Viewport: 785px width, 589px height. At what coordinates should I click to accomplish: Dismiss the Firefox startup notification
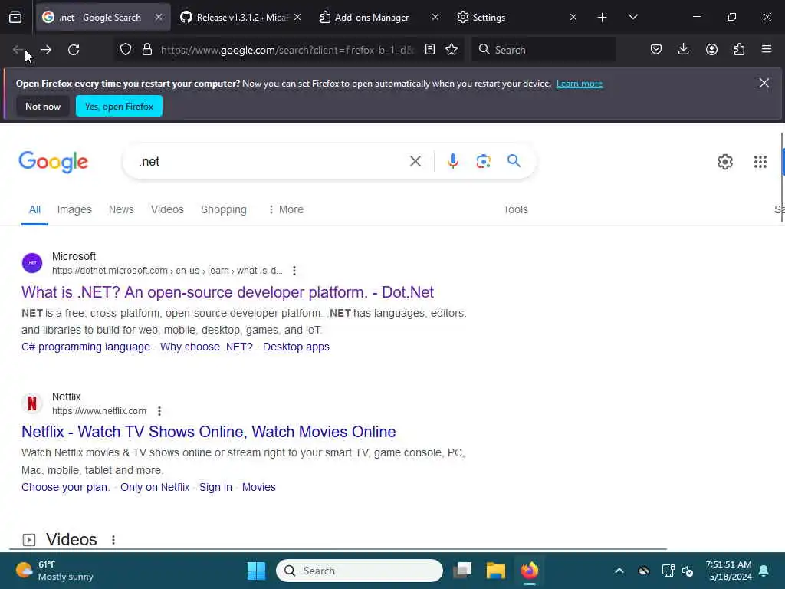tap(764, 83)
